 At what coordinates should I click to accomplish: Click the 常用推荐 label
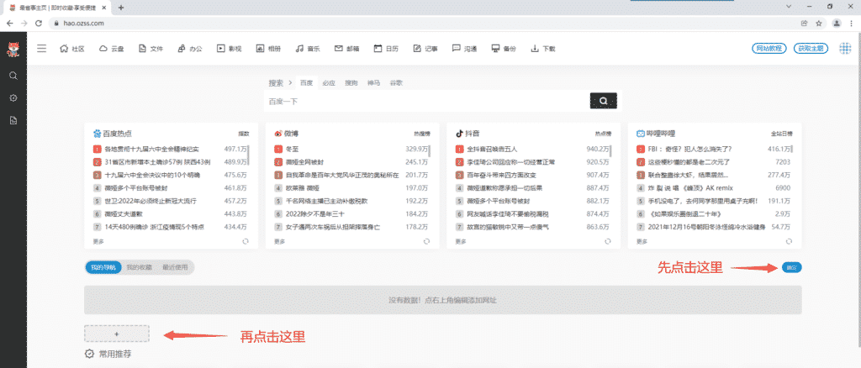(115, 354)
